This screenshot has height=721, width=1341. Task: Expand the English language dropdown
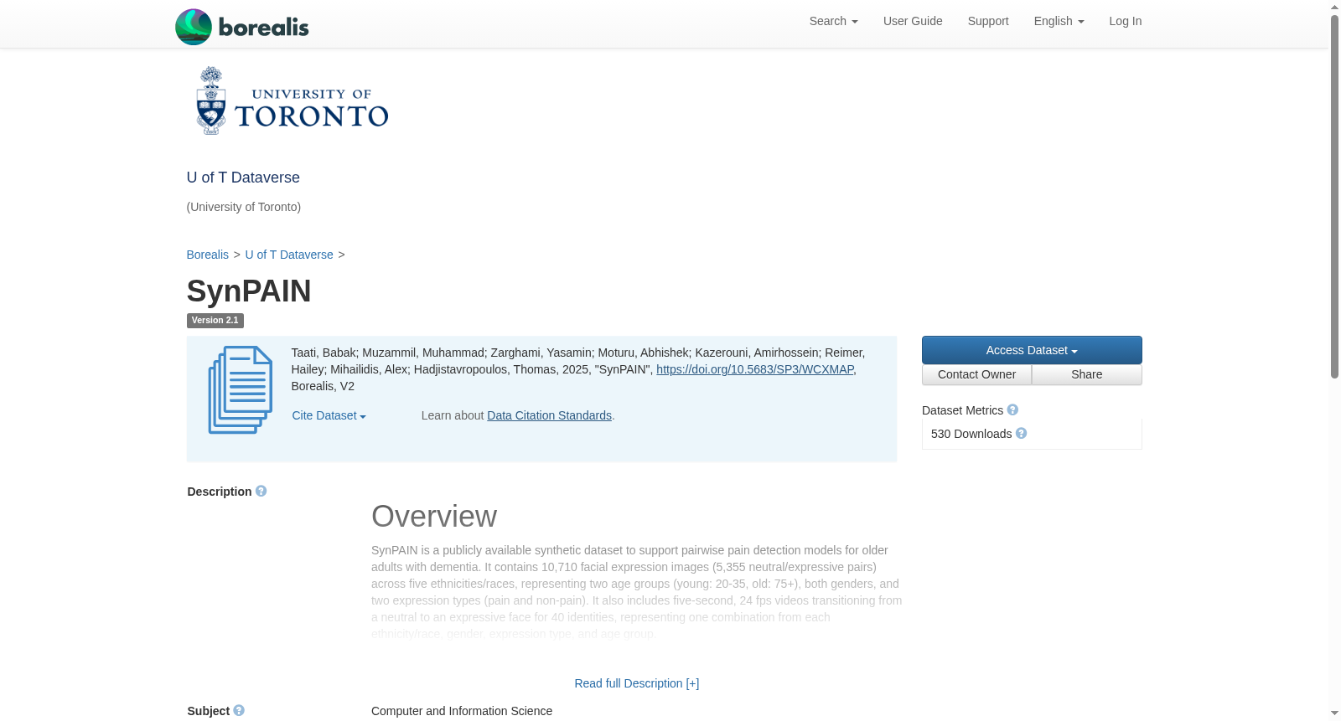[1059, 21]
